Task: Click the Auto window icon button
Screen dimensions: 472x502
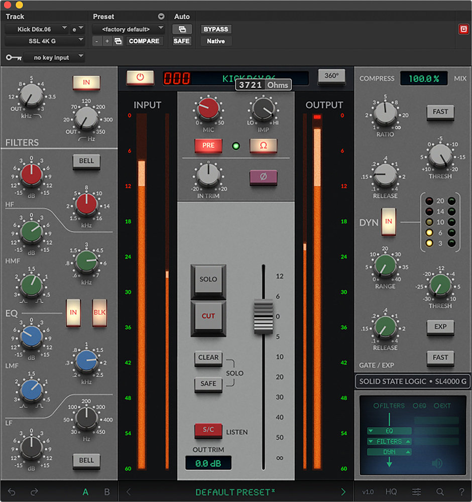Action: point(182,29)
